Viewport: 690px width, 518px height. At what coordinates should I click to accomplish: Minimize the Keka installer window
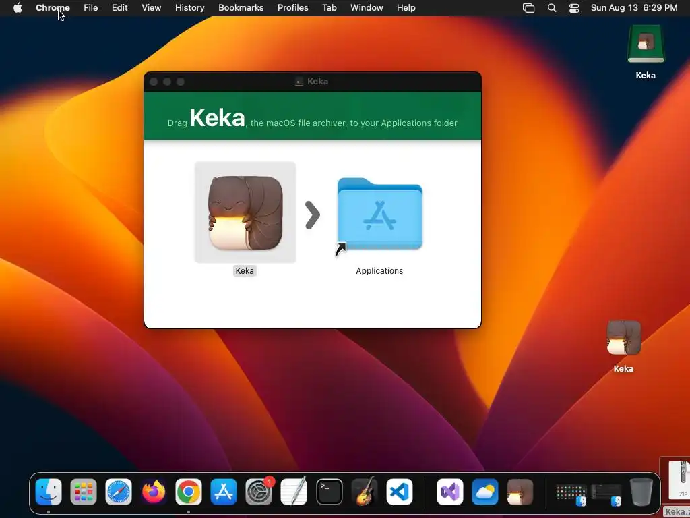(x=167, y=82)
